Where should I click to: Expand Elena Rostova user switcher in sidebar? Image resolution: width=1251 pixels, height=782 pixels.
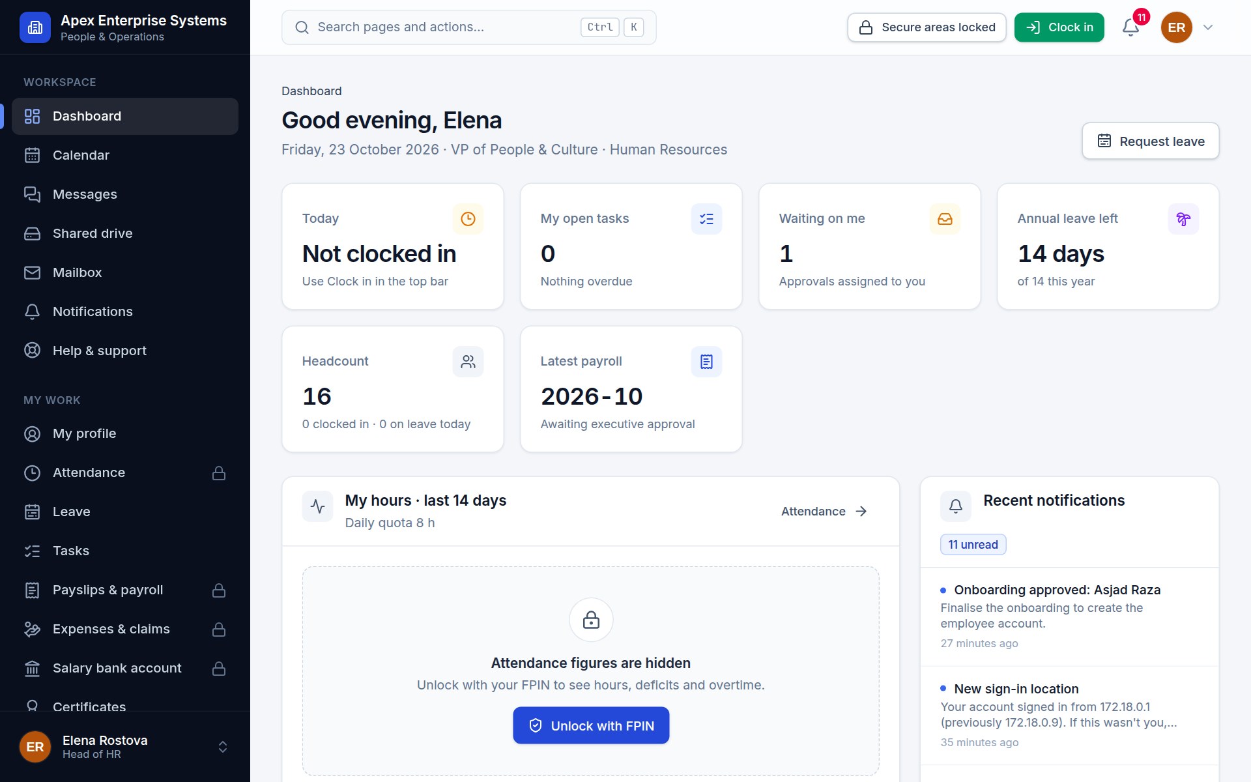tap(125, 747)
